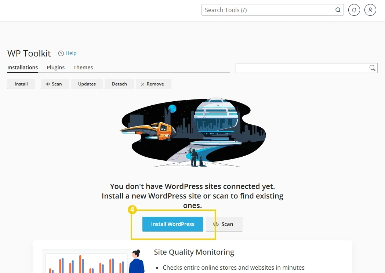Viewport: 385px width, 273px height.
Task: Switch to the Plugins tab
Action: (x=55, y=68)
